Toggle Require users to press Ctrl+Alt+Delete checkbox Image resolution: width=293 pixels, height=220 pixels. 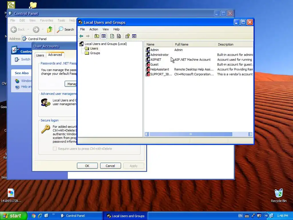point(55,149)
